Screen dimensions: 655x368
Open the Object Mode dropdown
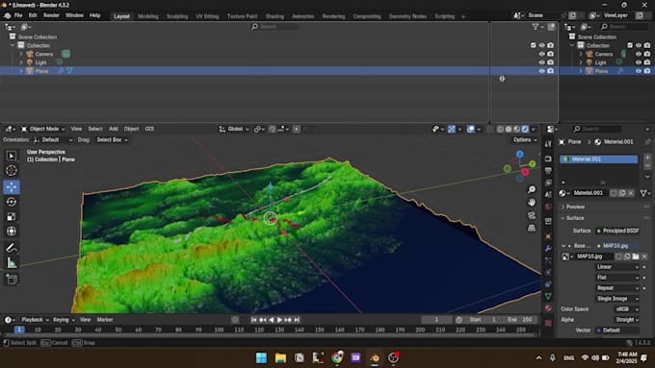(43, 129)
